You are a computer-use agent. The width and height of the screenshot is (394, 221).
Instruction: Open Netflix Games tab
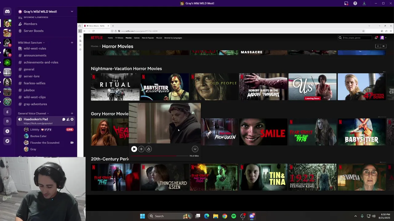click(137, 38)
